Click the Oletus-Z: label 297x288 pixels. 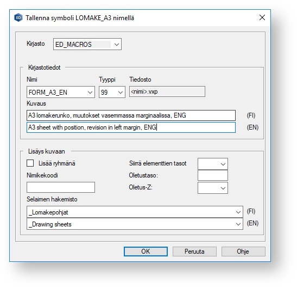point(141,187)
